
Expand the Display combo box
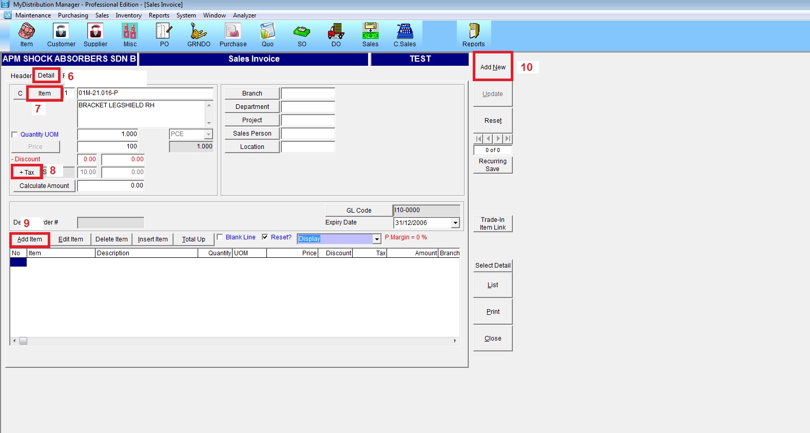377,239
